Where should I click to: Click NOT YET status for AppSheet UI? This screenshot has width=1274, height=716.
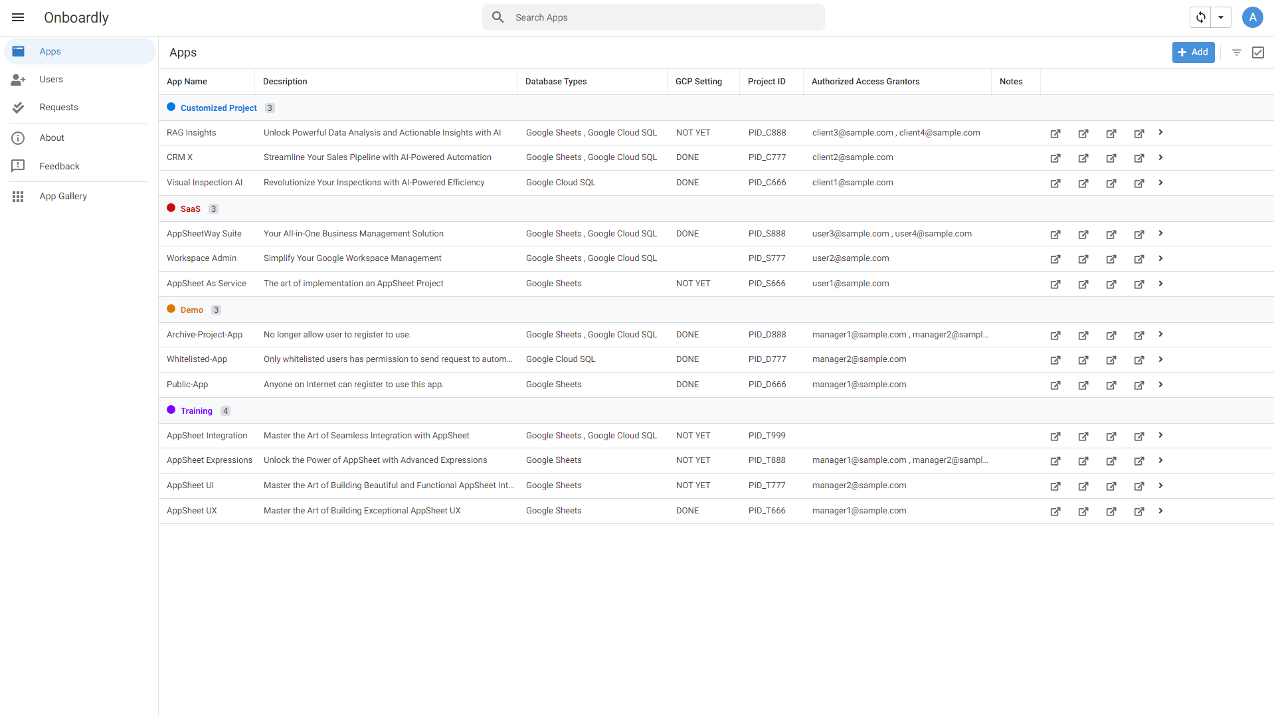[x=693, y=486]
